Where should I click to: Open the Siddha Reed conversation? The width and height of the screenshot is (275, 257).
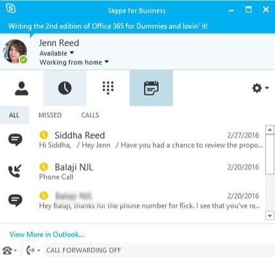[x=133, y=139]
